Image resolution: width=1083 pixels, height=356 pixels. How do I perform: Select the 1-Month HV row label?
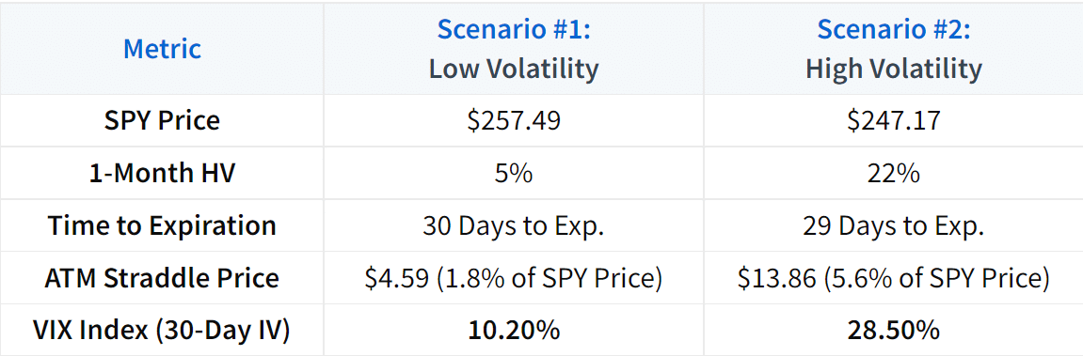point(163,173)
